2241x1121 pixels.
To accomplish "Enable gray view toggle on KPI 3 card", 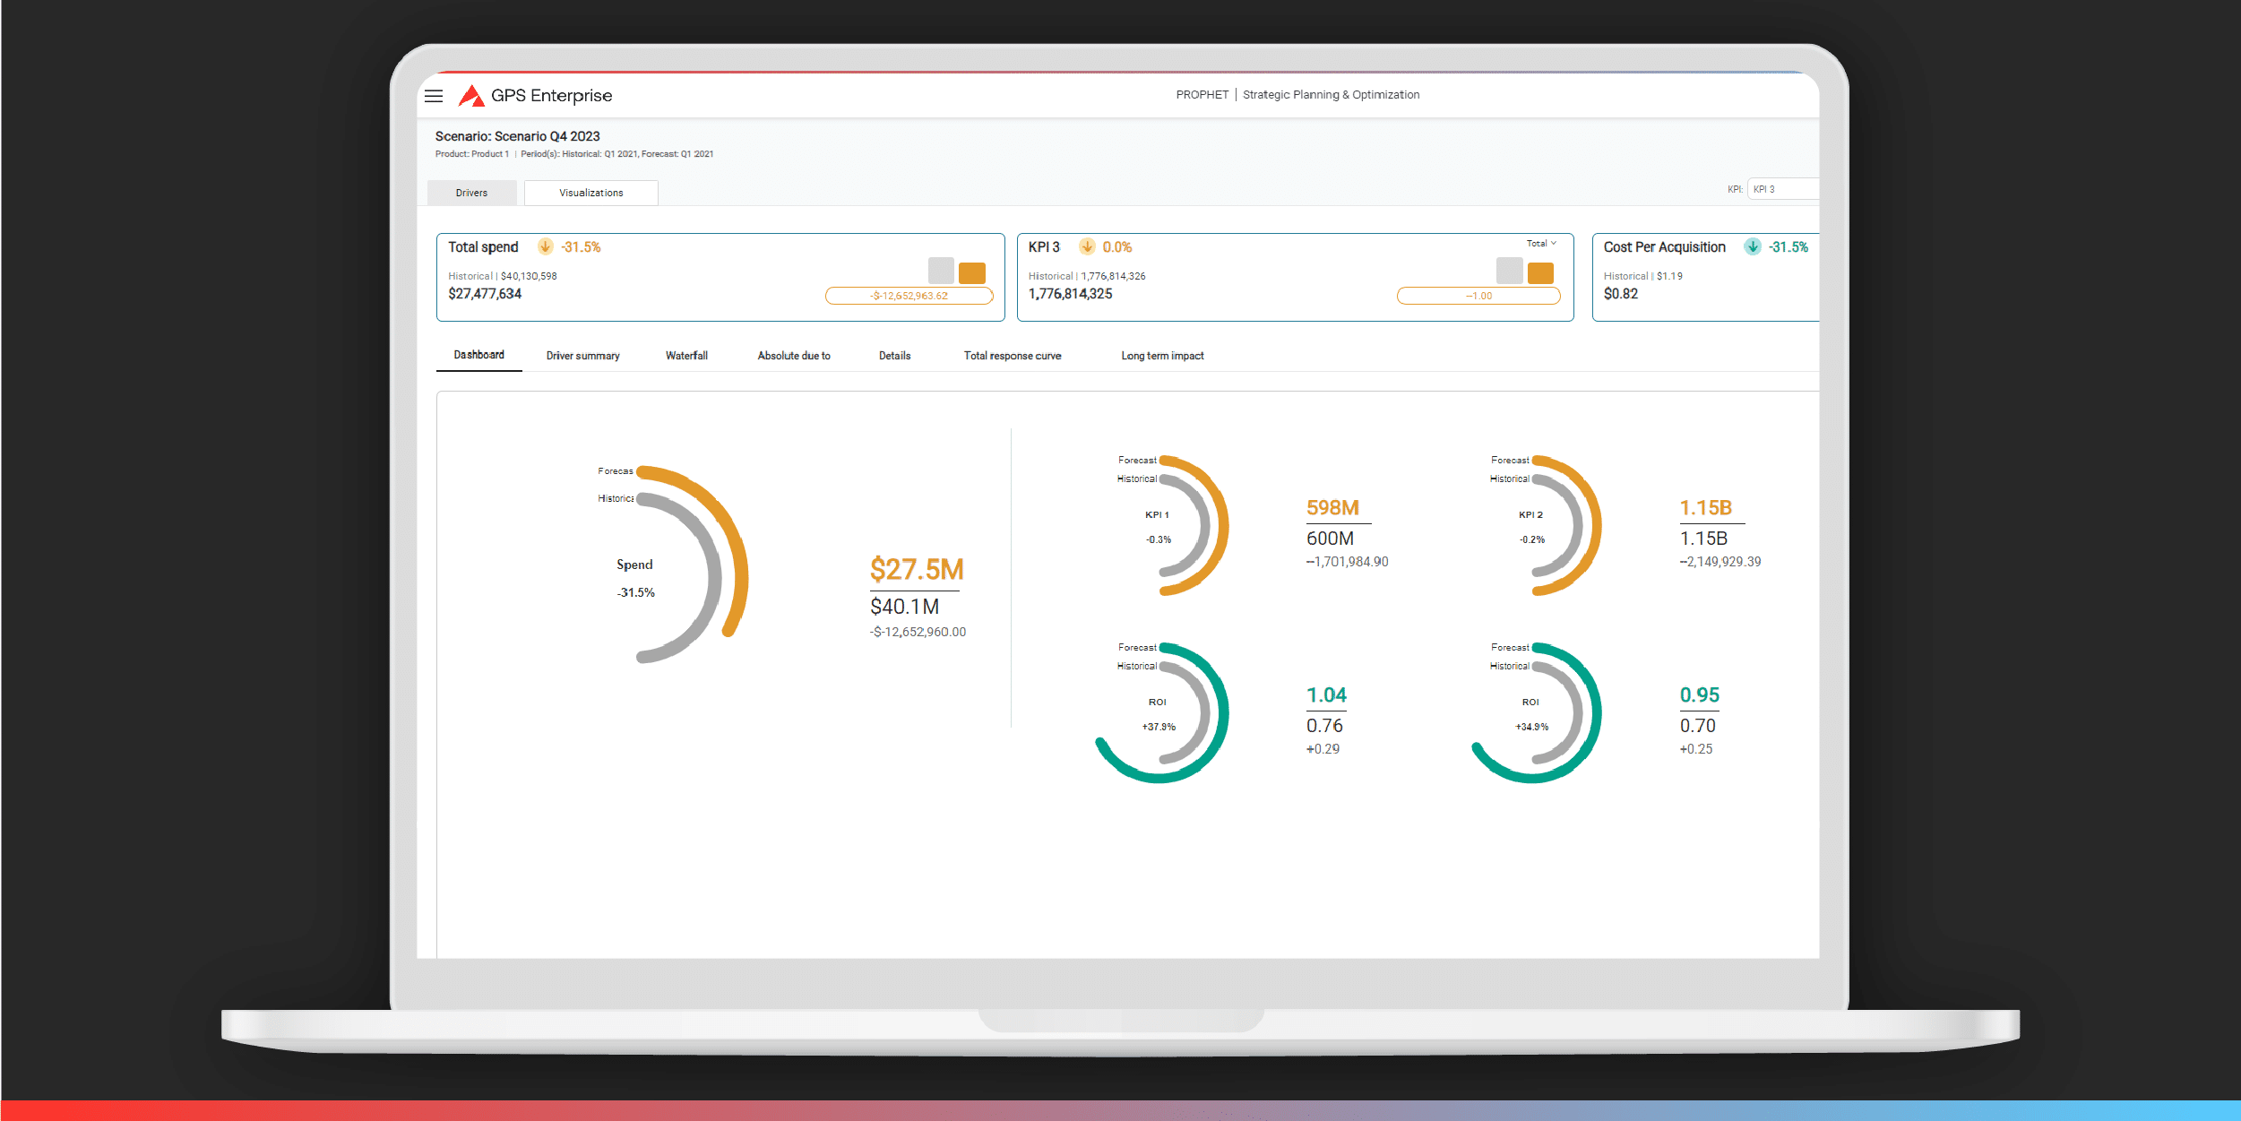I will pos(1508,272).
